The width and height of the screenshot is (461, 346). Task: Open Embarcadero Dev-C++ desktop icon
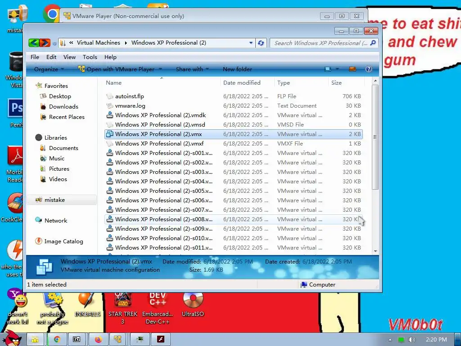pyautogui.click(x=158, y=309)
